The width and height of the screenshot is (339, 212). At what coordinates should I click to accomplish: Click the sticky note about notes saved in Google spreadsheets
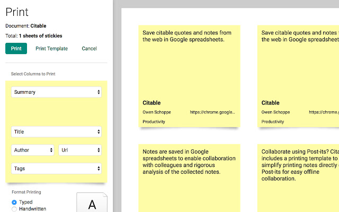coord(189,178)
